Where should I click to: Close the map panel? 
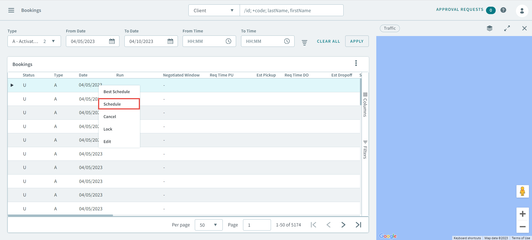pos(525,28)
